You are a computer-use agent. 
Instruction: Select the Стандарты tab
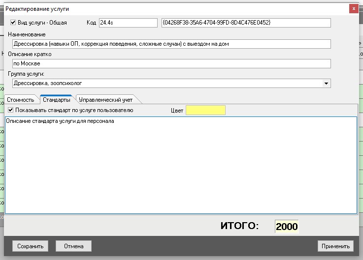click(57, 100)
